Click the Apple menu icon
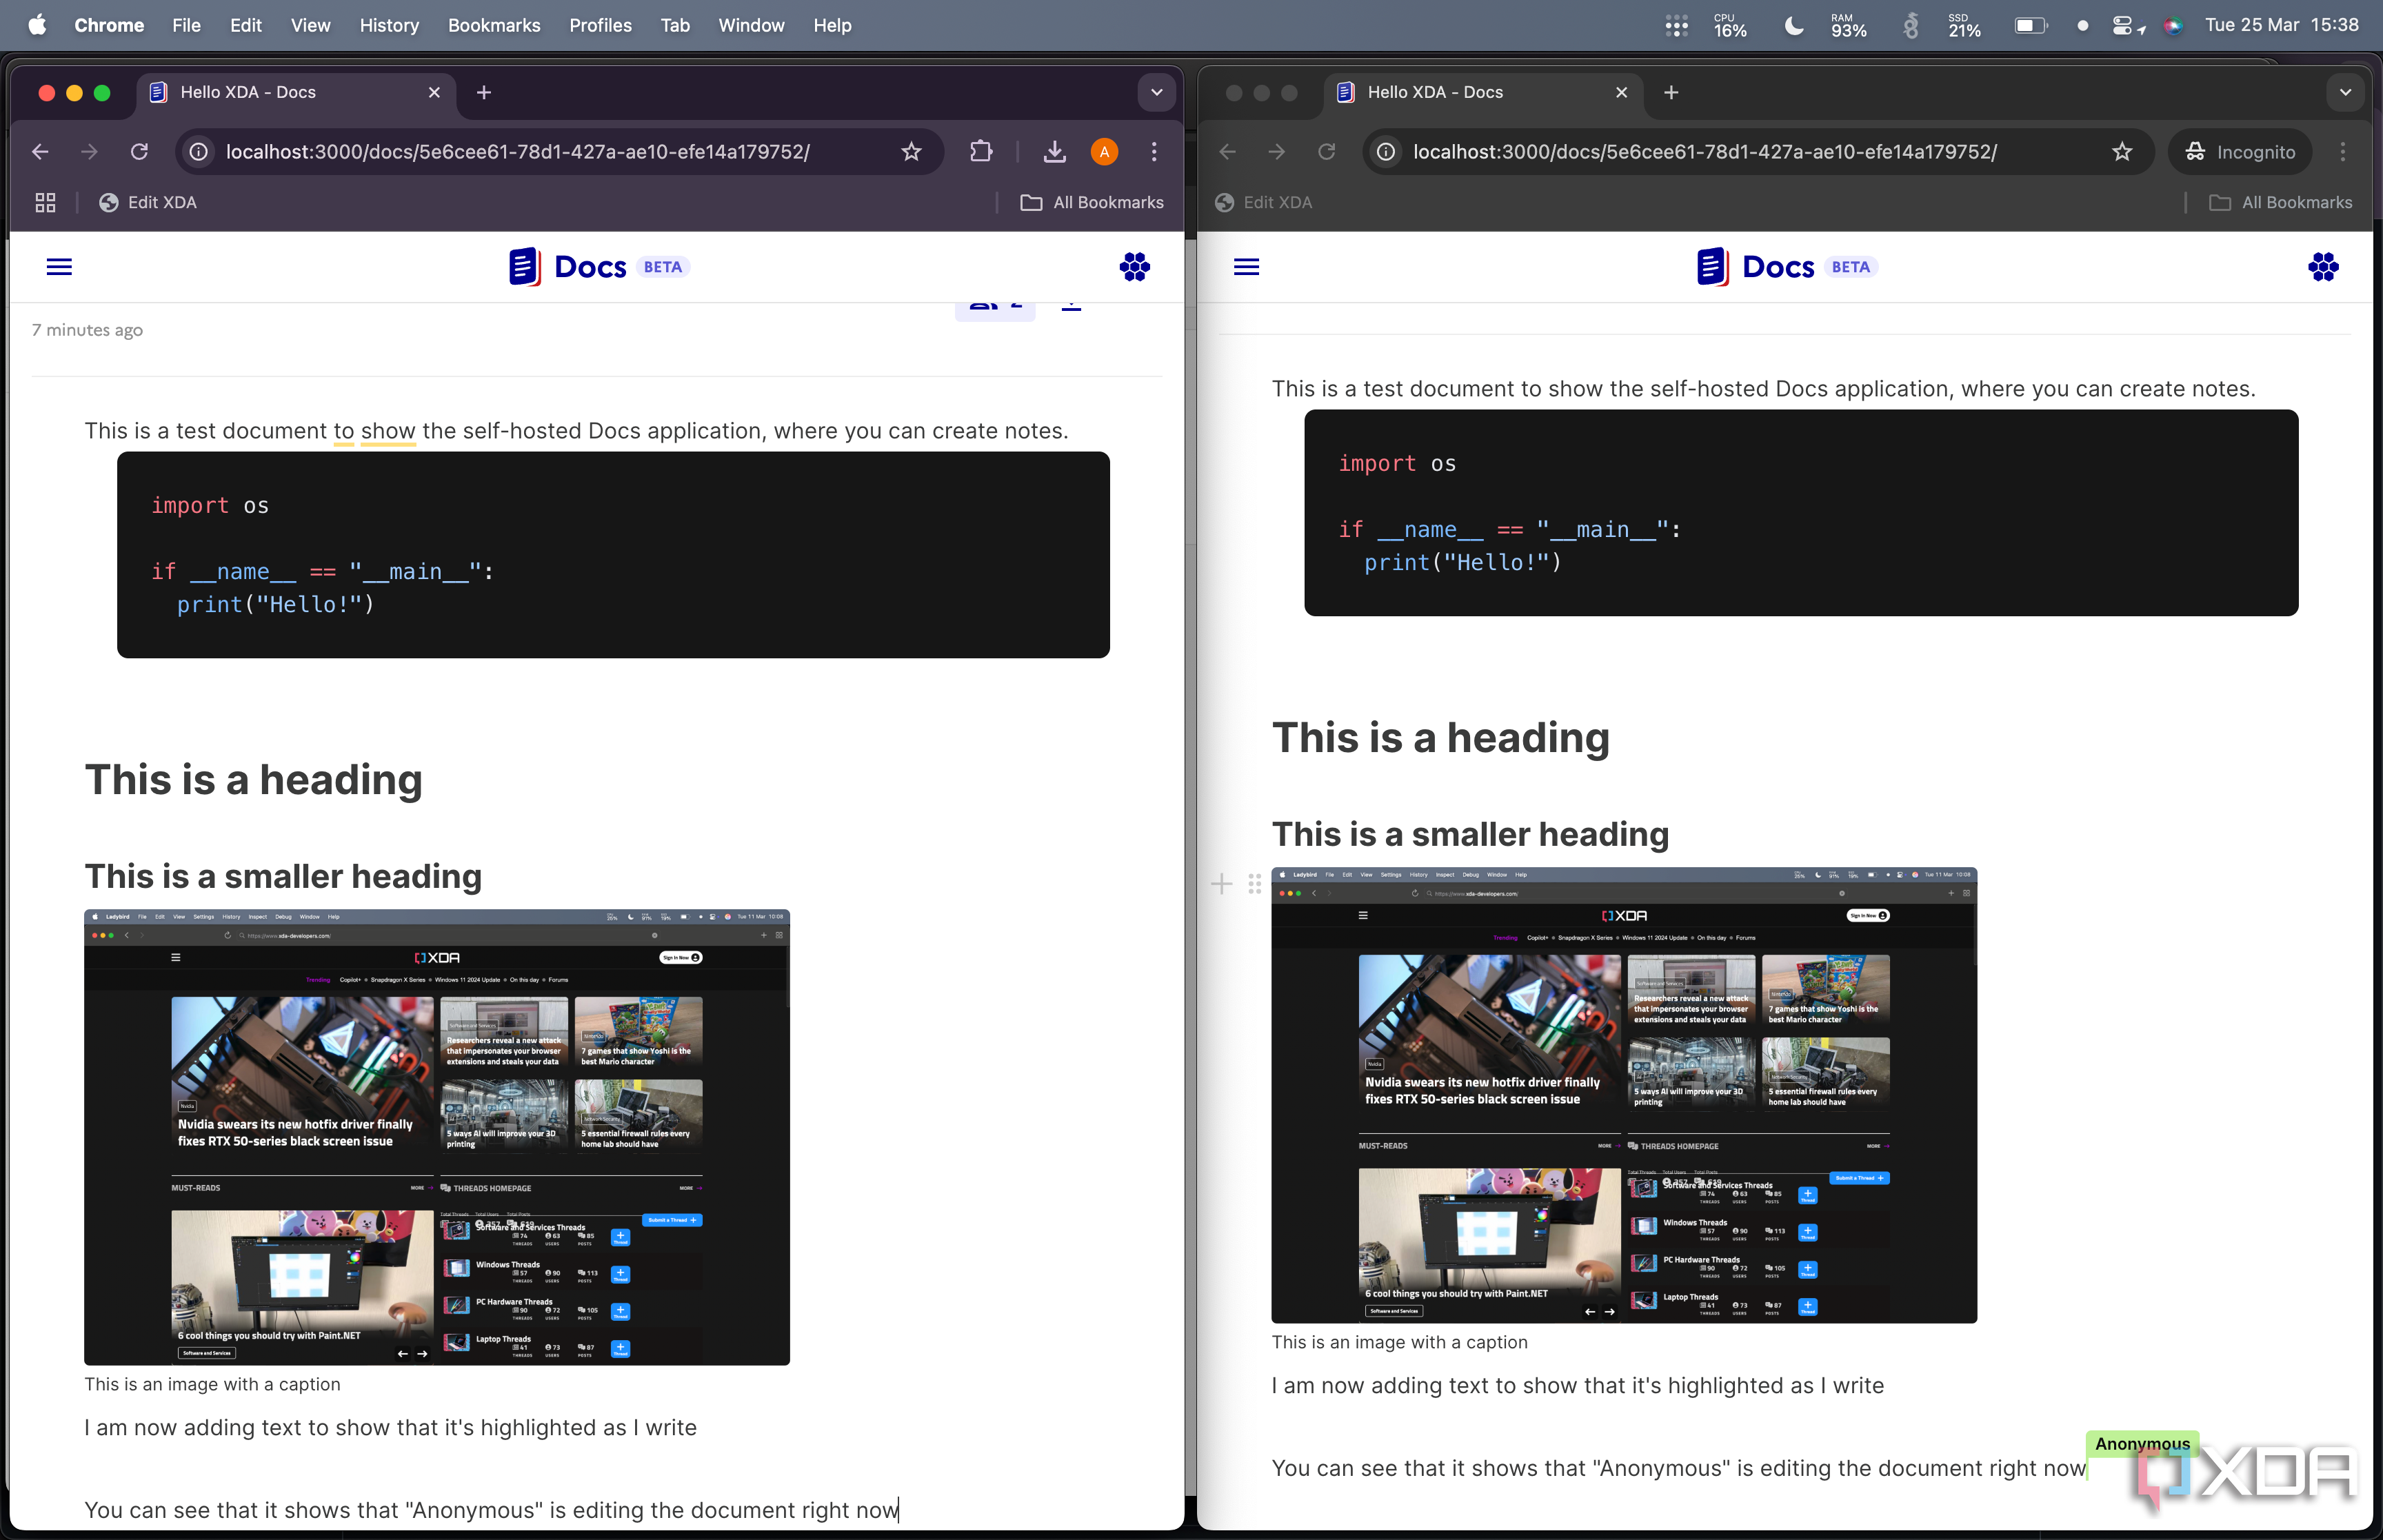This screenshot has width=2383, height=1540. pos(37,25)
